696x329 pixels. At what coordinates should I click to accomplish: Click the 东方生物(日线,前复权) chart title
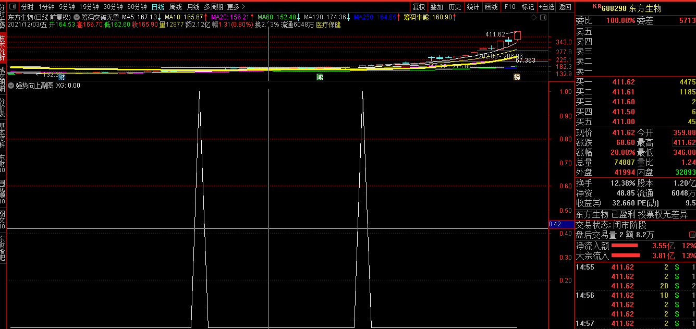pyautogui.click(x=40, y=17)
